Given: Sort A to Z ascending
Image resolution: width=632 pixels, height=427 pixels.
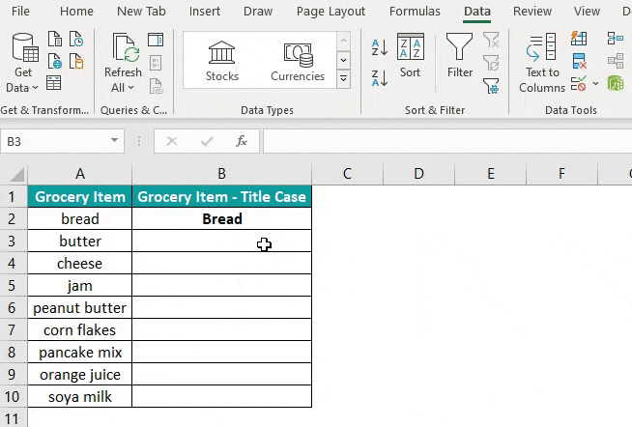Looking at the screenshot, I should point(379,47).
